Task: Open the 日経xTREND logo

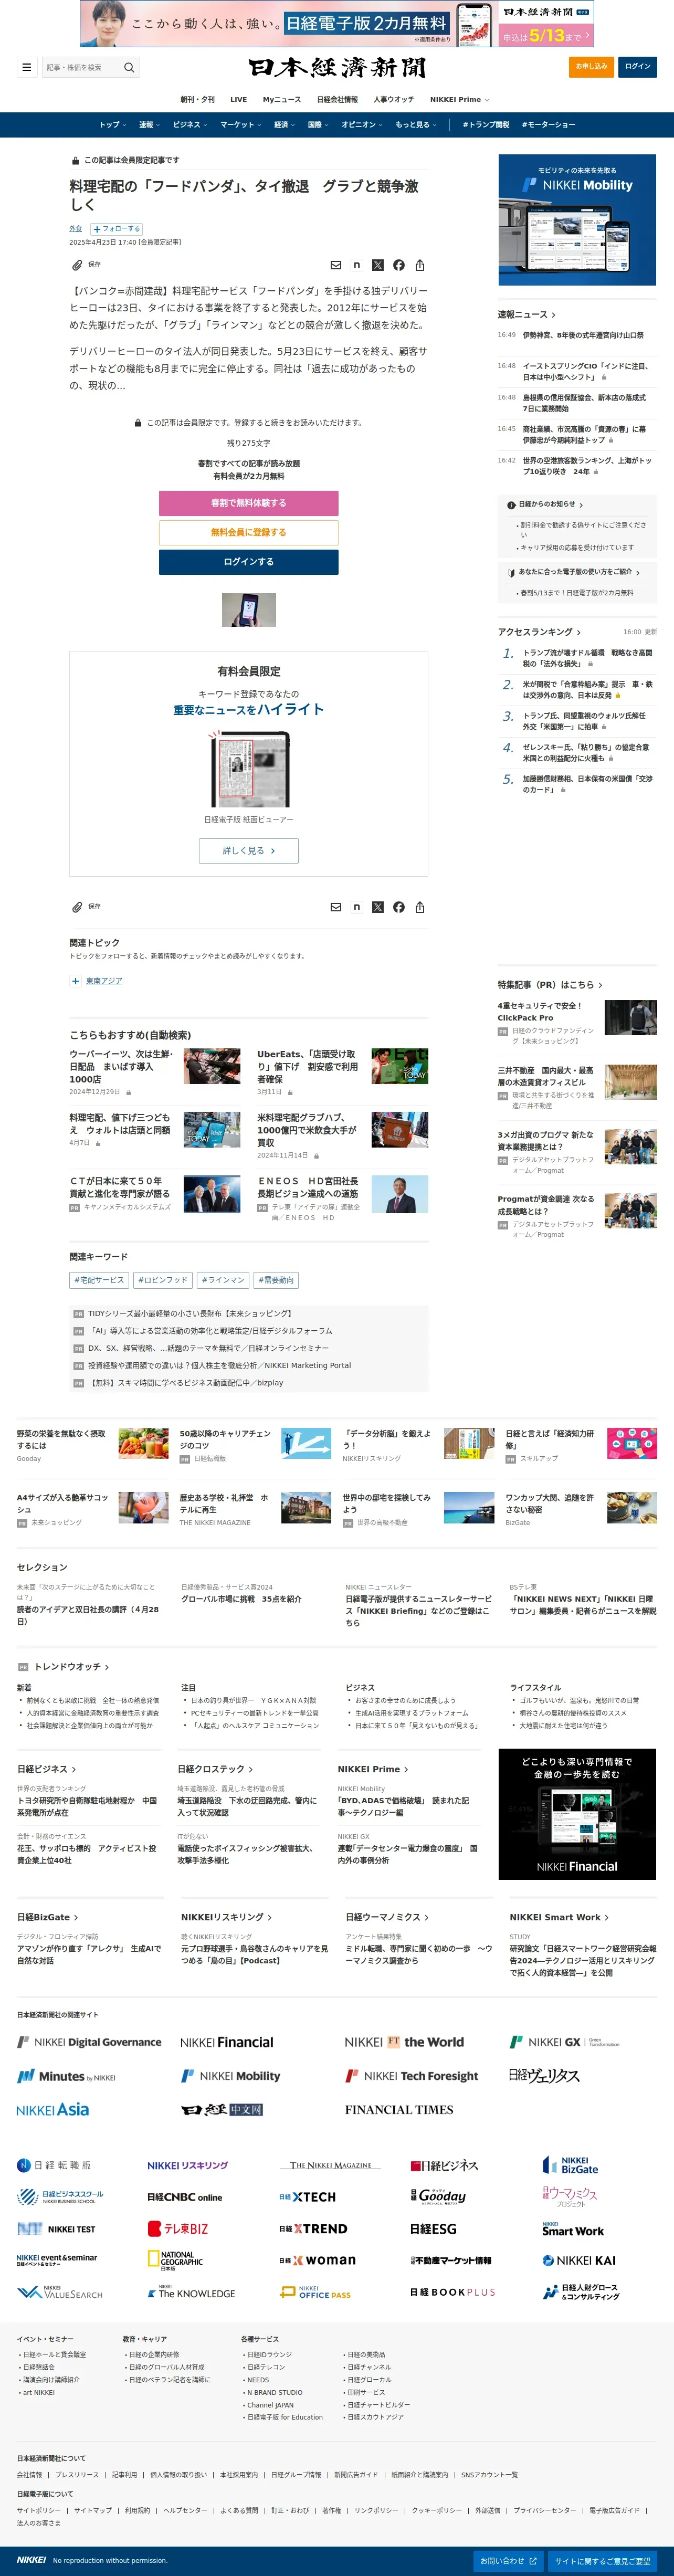Action: [x=313, y=2229]
